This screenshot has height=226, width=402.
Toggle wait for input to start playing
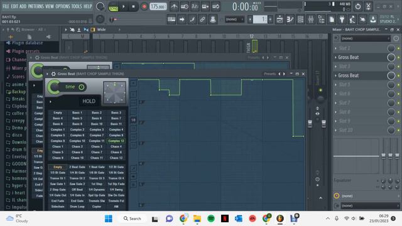pyautogui.click(x=185, y=7)
